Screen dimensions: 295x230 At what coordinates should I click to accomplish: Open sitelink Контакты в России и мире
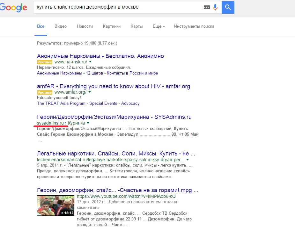(132, 73)
